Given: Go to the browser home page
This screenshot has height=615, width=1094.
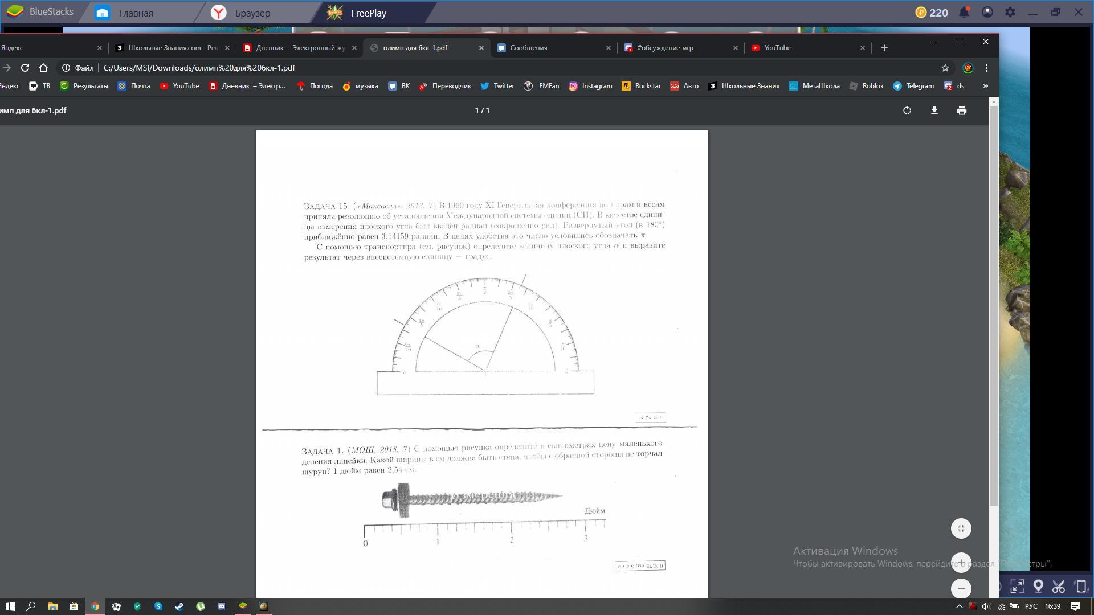Looking at the screenshot, I should pos(43,68).
